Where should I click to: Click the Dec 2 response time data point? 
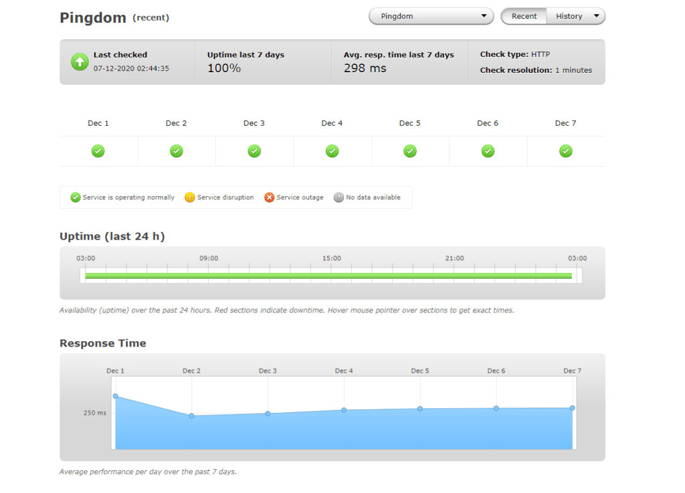click(x=192, y=415)
